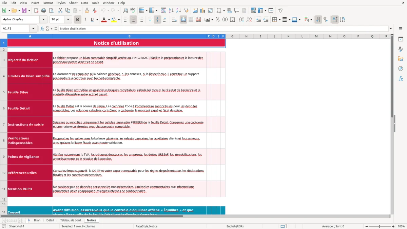
Task: Open Font Color dropdown arrow
Action: pos(109,20)
